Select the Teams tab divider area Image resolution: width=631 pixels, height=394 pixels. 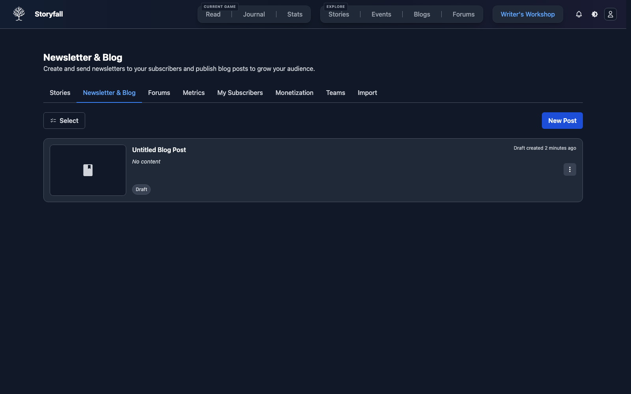[335, 93]
